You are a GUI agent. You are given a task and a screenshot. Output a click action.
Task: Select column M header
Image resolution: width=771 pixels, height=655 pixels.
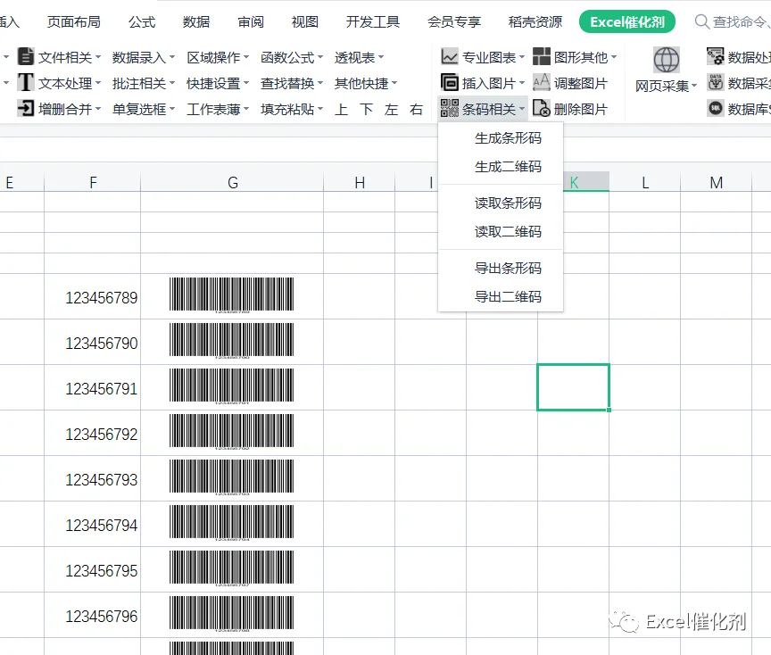717,182
